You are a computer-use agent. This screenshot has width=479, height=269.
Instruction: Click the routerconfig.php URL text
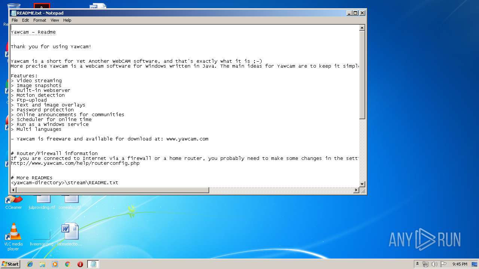pos(75,163)
